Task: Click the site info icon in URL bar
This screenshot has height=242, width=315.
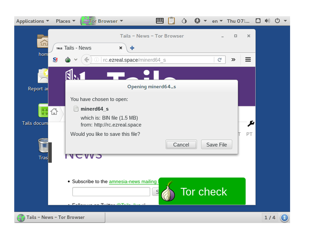Action: point(97,60)
